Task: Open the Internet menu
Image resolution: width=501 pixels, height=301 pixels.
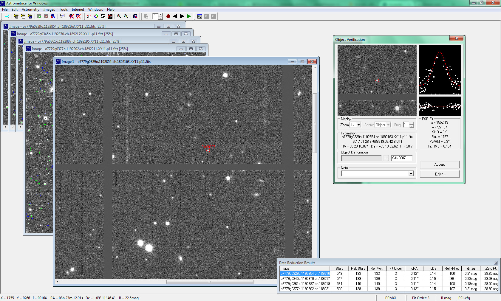Action: pos(78,10)
